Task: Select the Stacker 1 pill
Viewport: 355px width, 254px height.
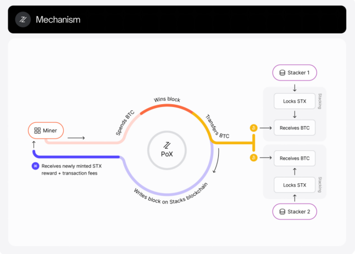Action: tap(295, 72)
